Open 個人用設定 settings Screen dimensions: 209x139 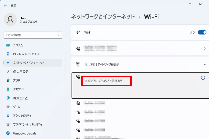[x=33, y=72]
